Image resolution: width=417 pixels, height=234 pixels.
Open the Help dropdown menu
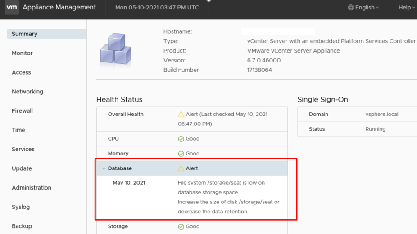coord(406,8)
